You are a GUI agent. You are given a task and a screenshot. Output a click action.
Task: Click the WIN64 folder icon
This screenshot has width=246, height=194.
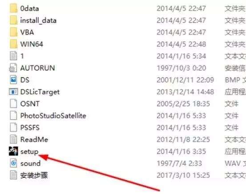[13, 44]
